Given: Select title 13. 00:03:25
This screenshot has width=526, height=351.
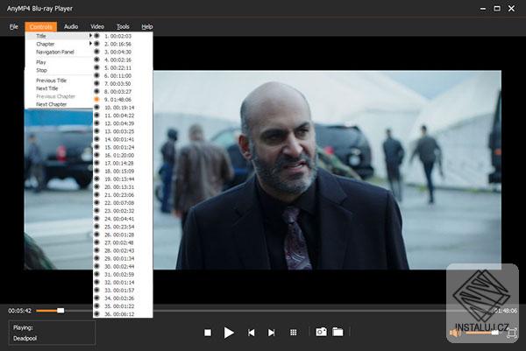Looking at the screenshot, I should coord(123,131).
